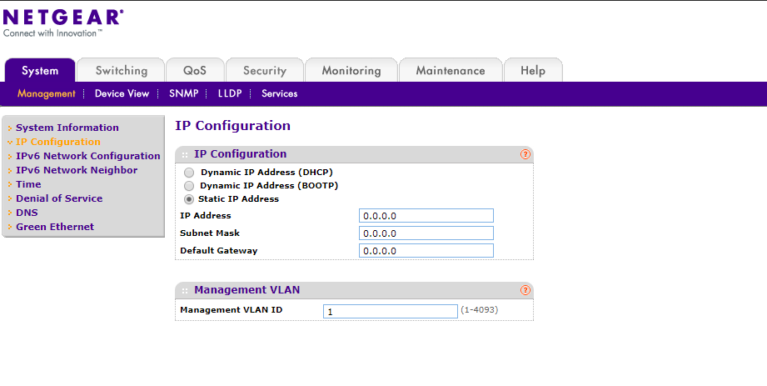The width and height of the screenshot is (767, 386).
Task: Click the NETGEAR logo
Action: click(63, 17)
